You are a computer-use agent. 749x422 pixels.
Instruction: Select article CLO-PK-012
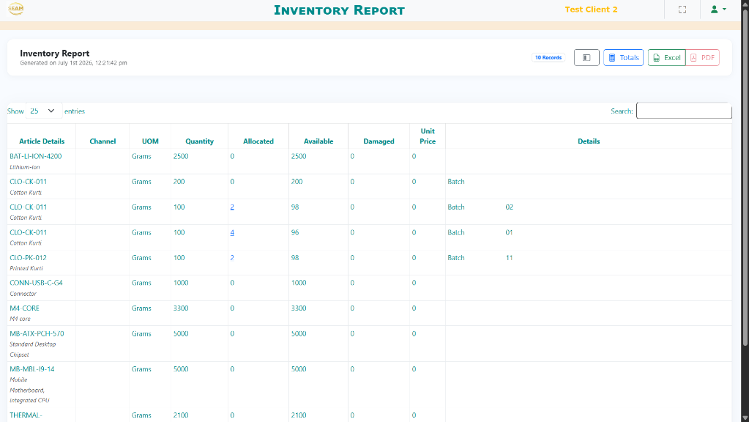(x=28, y=258)
